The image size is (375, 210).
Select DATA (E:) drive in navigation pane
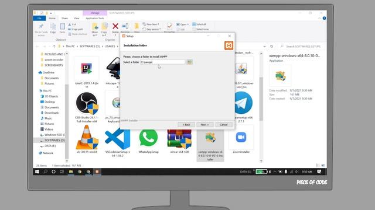click(x=48, y=146)
